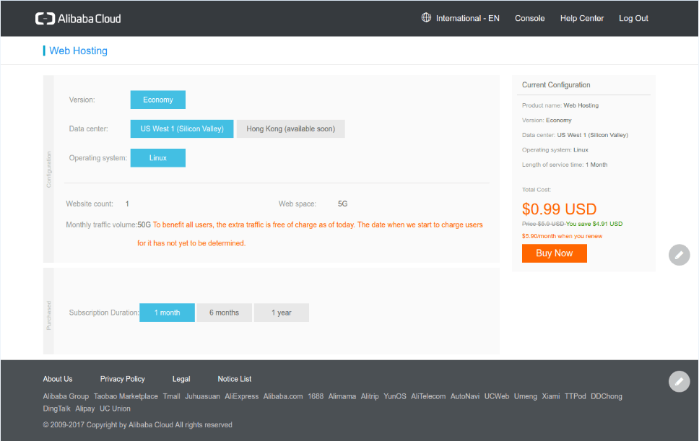Open Juhuasuan footer link
This screenshot has width=699, height=441.
202,396
